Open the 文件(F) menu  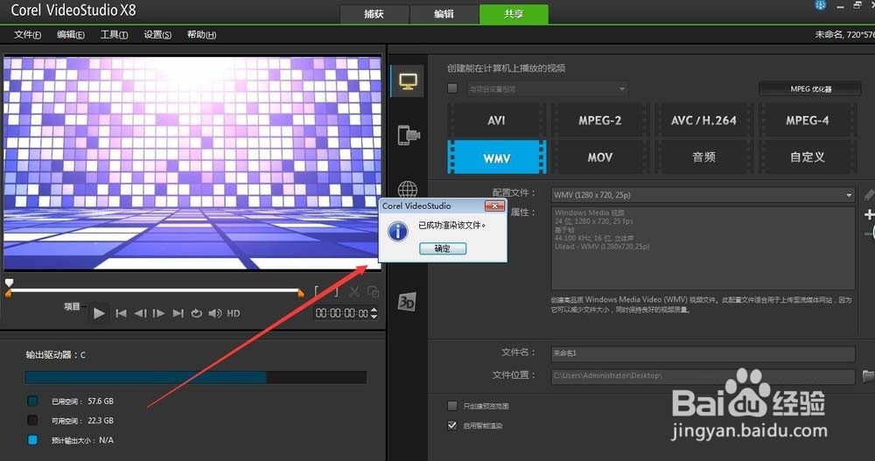(x=27, y=35)
